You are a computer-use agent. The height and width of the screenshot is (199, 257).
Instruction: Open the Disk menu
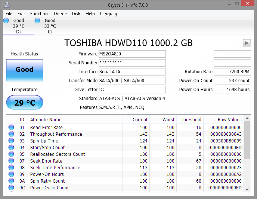76,14
